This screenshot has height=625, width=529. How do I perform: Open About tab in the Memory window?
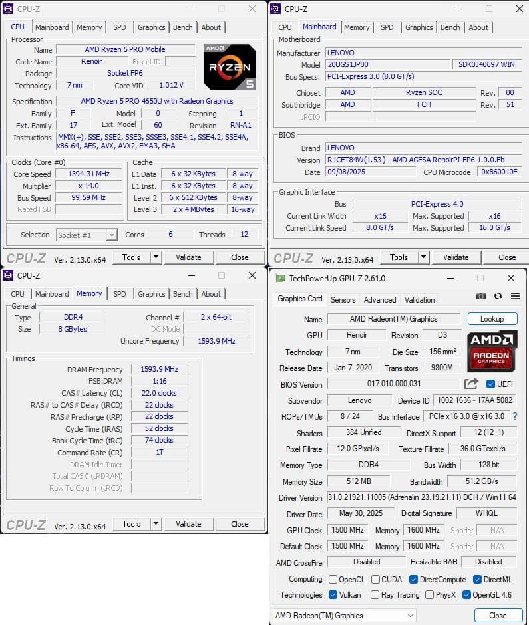211,294
